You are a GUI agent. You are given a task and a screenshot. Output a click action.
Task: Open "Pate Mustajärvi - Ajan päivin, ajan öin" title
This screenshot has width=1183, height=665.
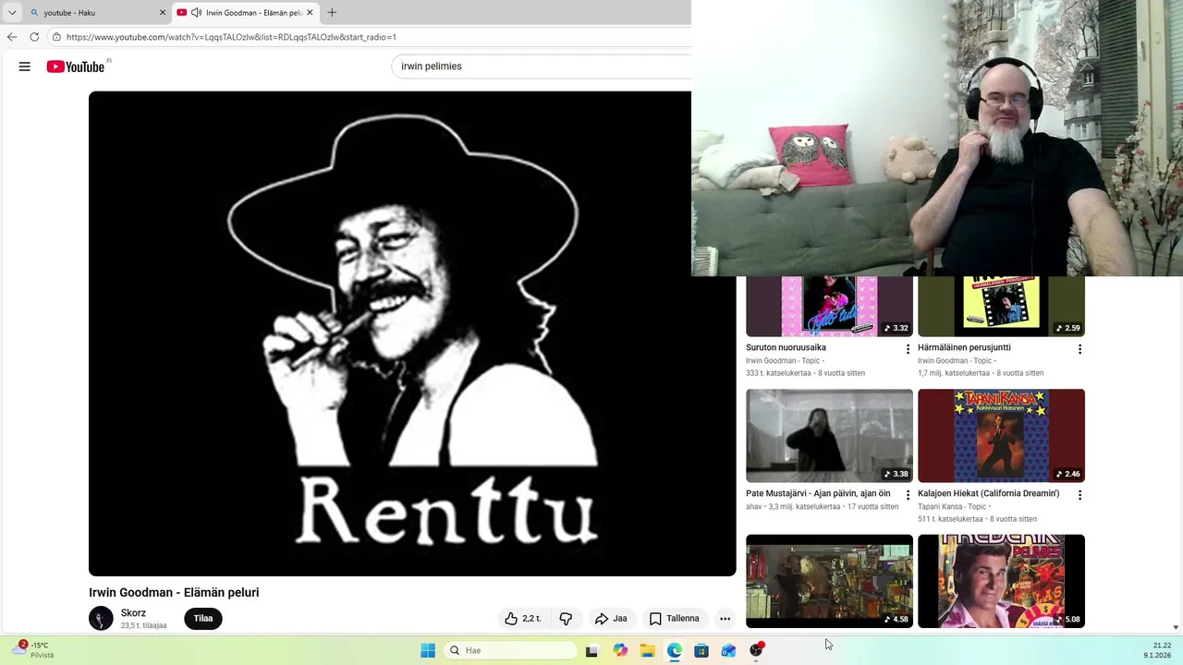[818, 493]
